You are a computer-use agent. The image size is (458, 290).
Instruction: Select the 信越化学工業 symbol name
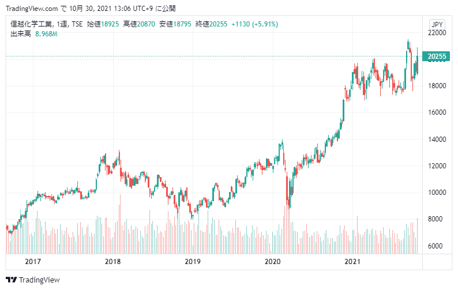[31, 24]
